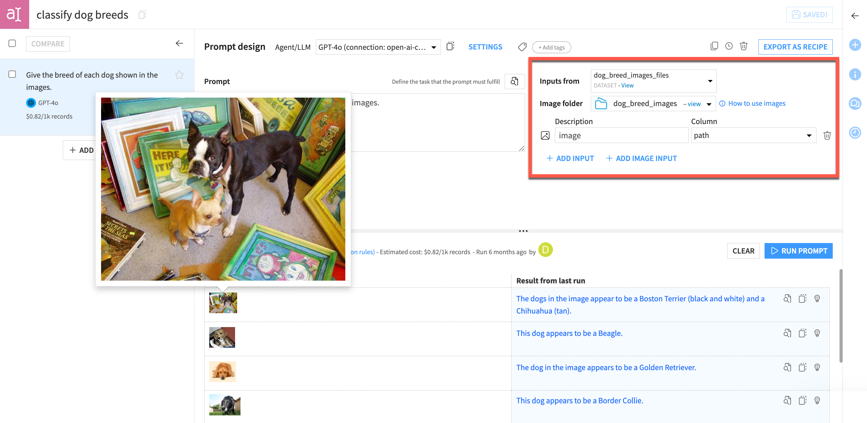Open the SETTINGS panel

tap(485, 47)
